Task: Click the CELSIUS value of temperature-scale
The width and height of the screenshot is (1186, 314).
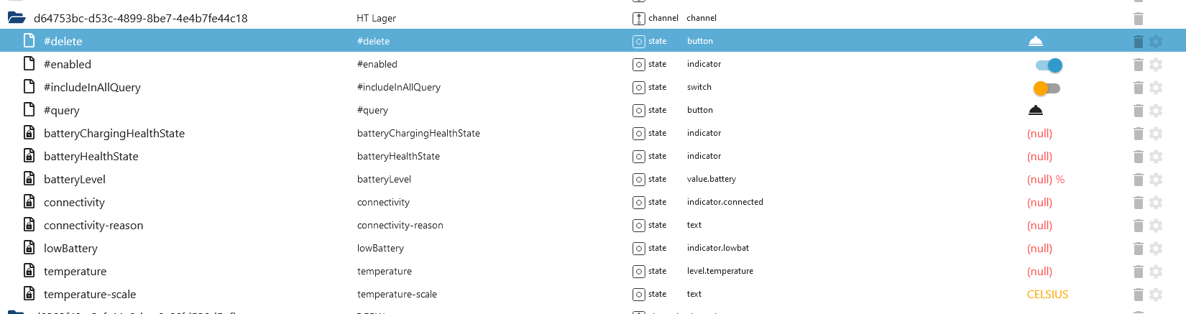Action: coord(1047,295)
